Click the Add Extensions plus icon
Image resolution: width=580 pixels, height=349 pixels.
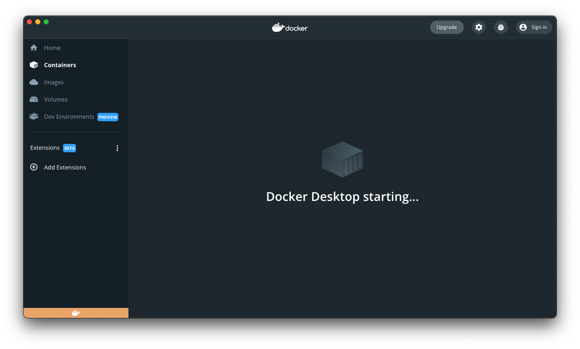34,167
